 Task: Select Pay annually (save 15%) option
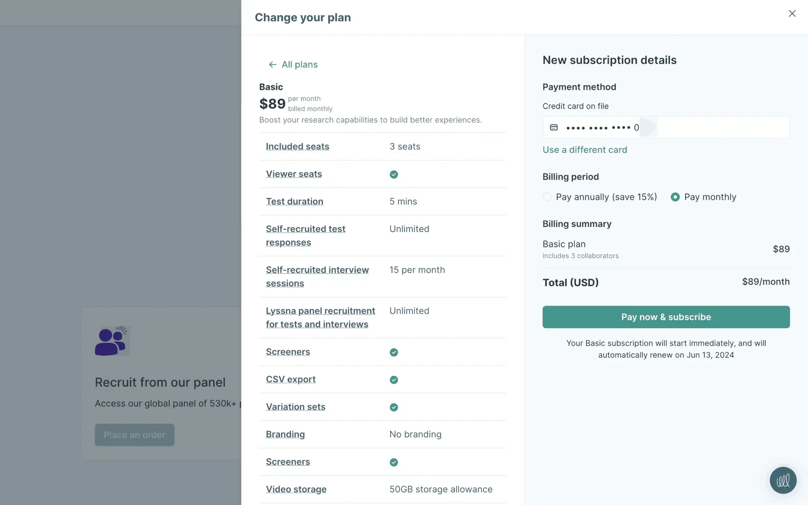(x=547, y=197)
